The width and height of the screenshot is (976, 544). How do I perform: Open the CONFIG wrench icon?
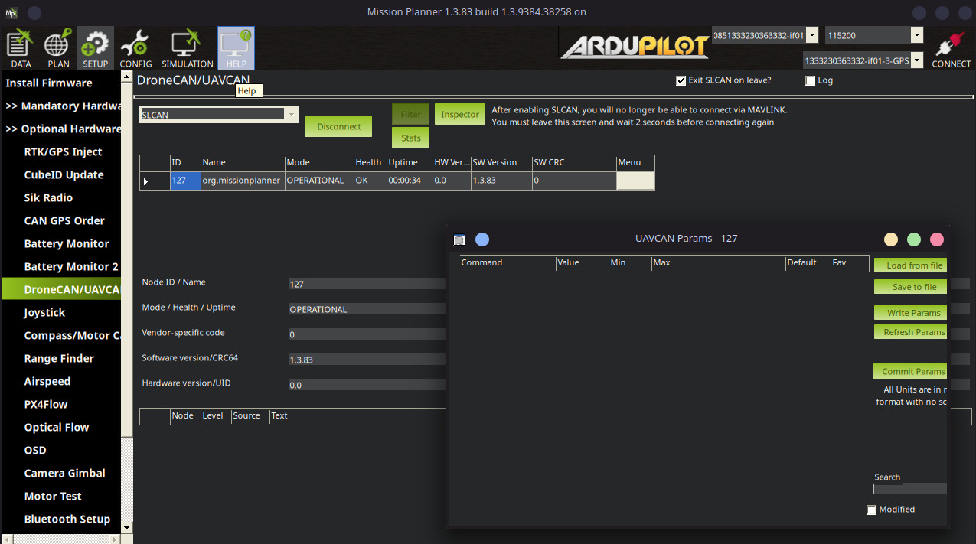click(x=135, y=48)
